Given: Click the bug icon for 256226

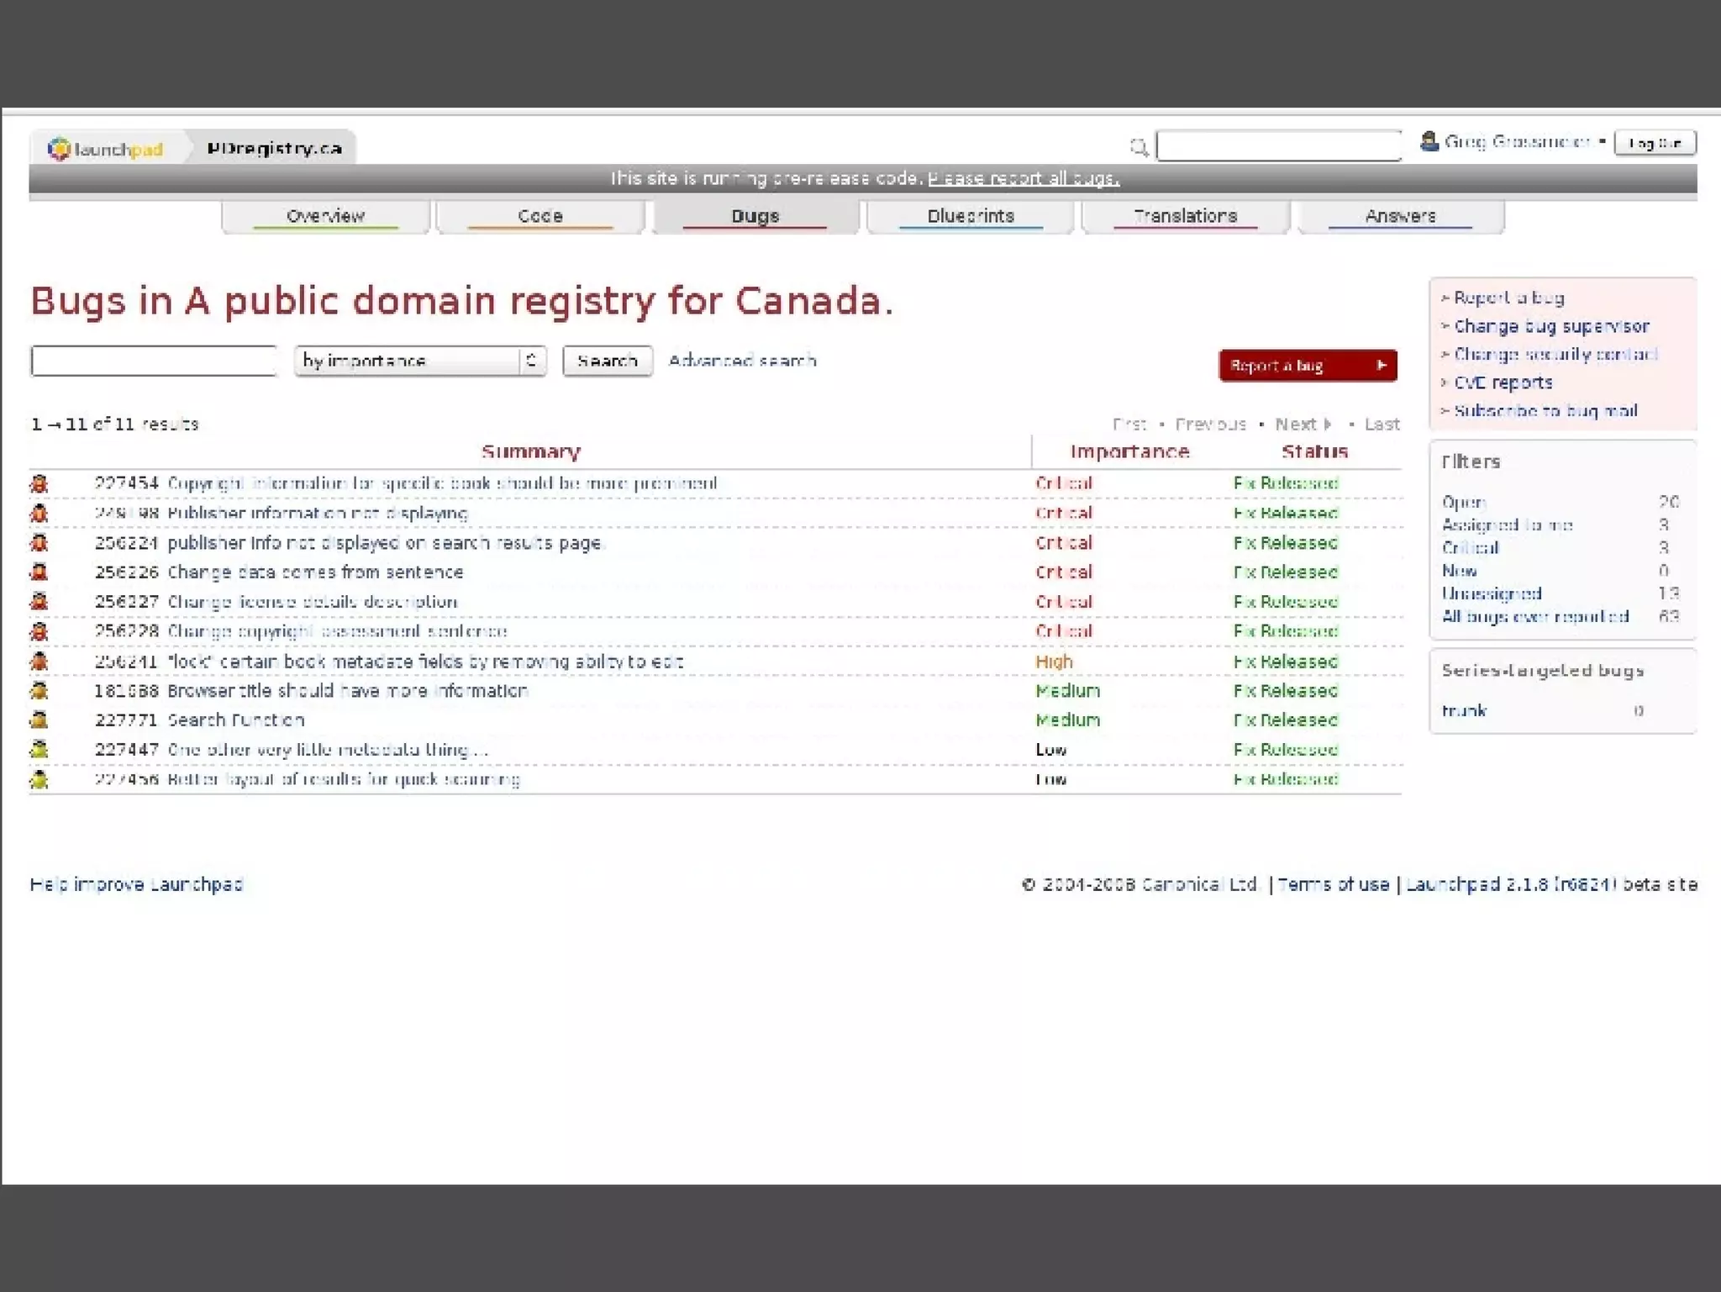Looking at the screenshot, I should [x=39, y=572].
